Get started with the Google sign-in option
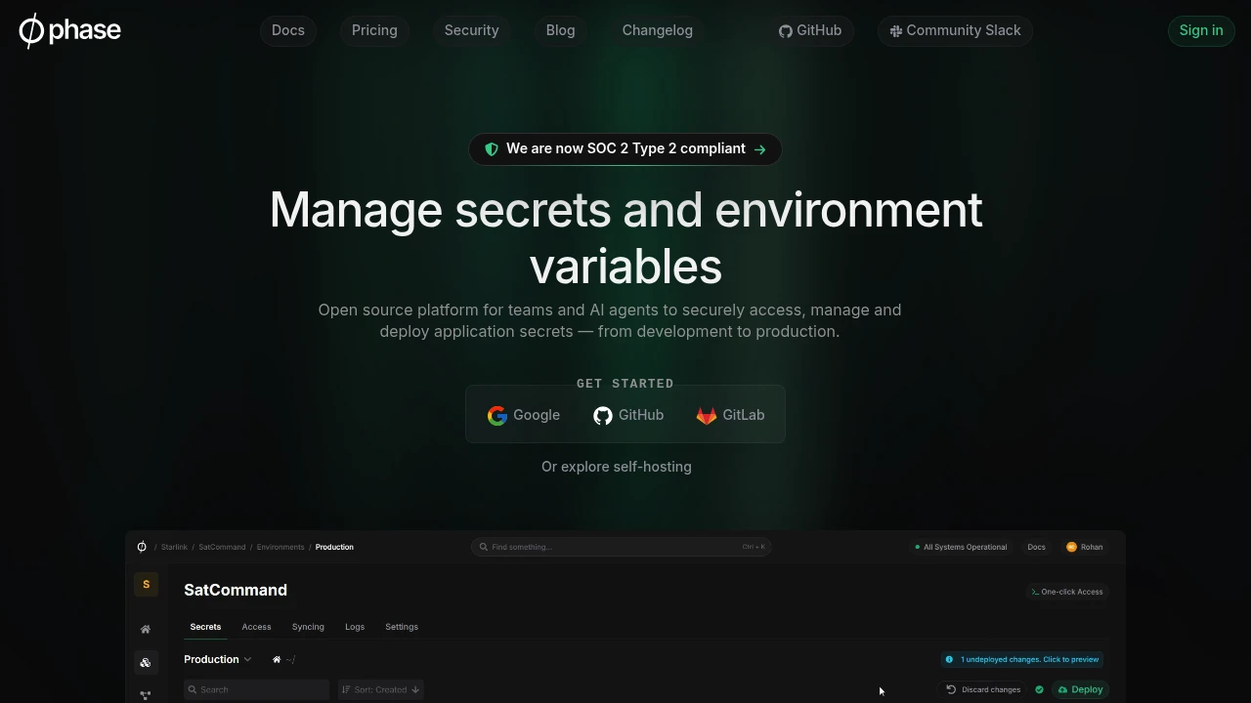Image resolution: width=1251 pixels, height=703 pixels. [x=524, y=415]
